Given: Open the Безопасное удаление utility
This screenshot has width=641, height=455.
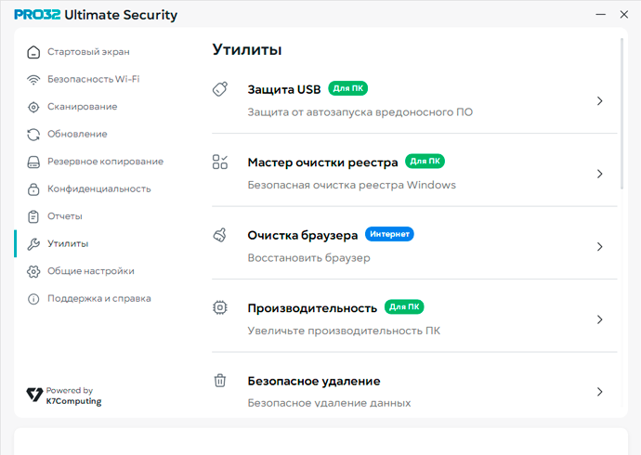Looking at the screenshot, I should click(314, 382).
